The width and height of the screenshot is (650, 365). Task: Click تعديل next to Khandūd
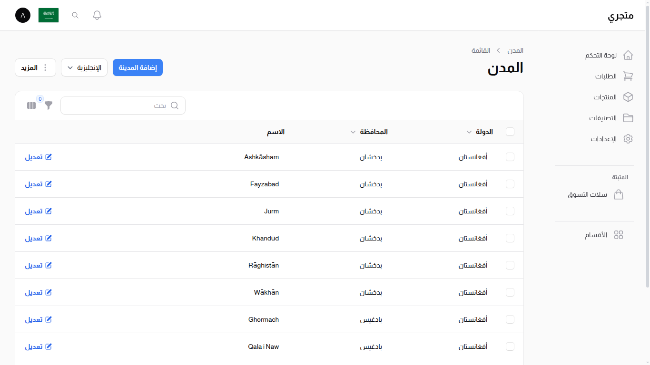tap(38, 238)
